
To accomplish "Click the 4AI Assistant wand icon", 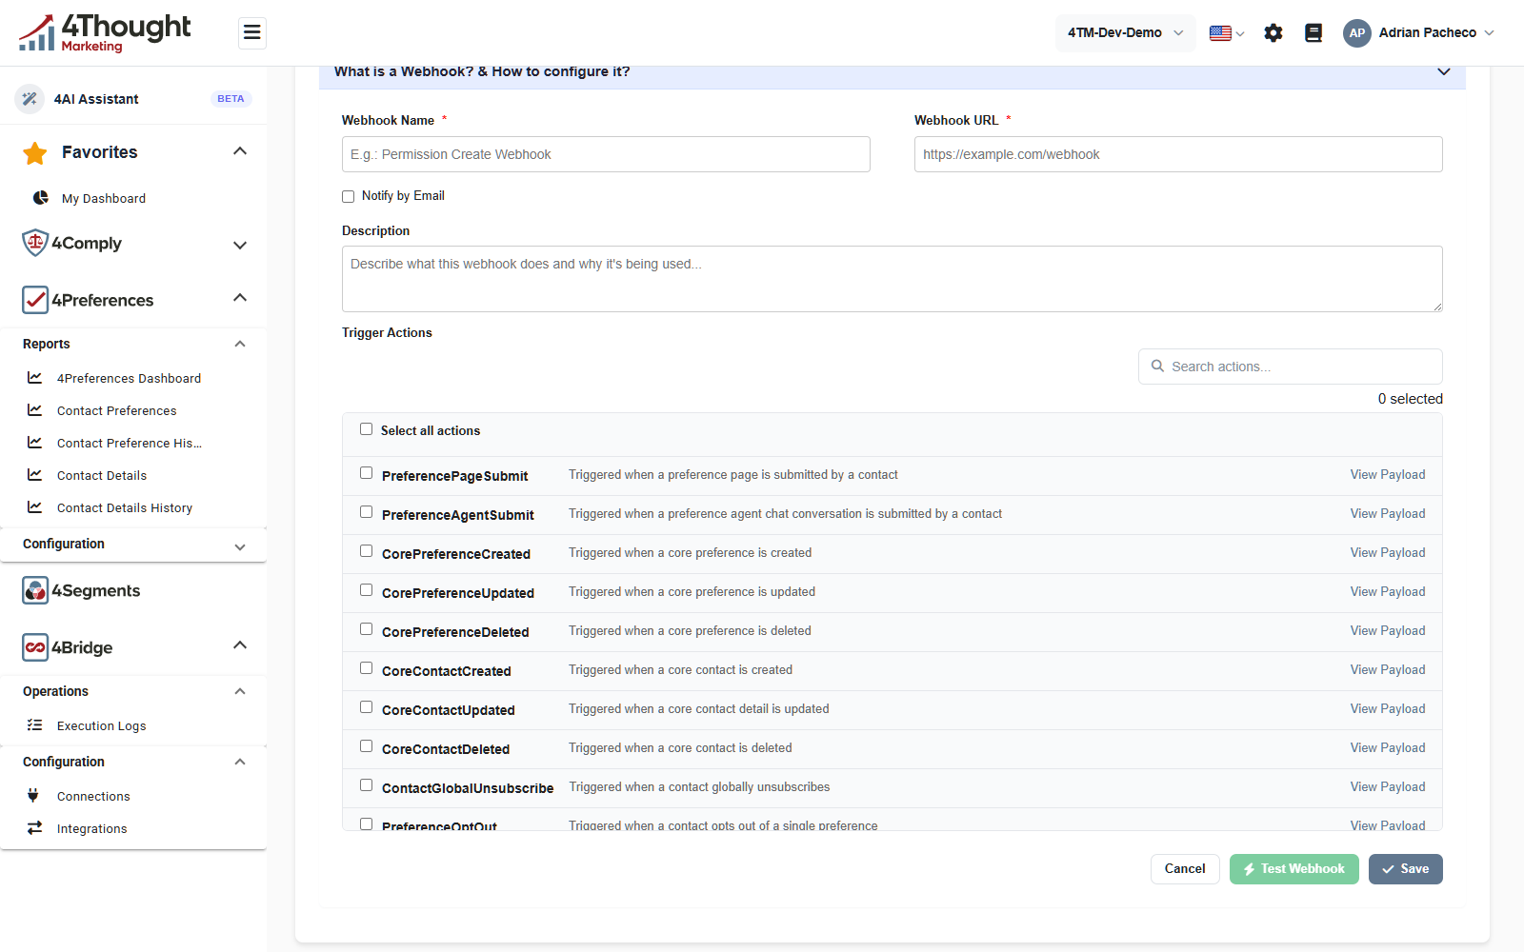I will click(x=30, y=99).
